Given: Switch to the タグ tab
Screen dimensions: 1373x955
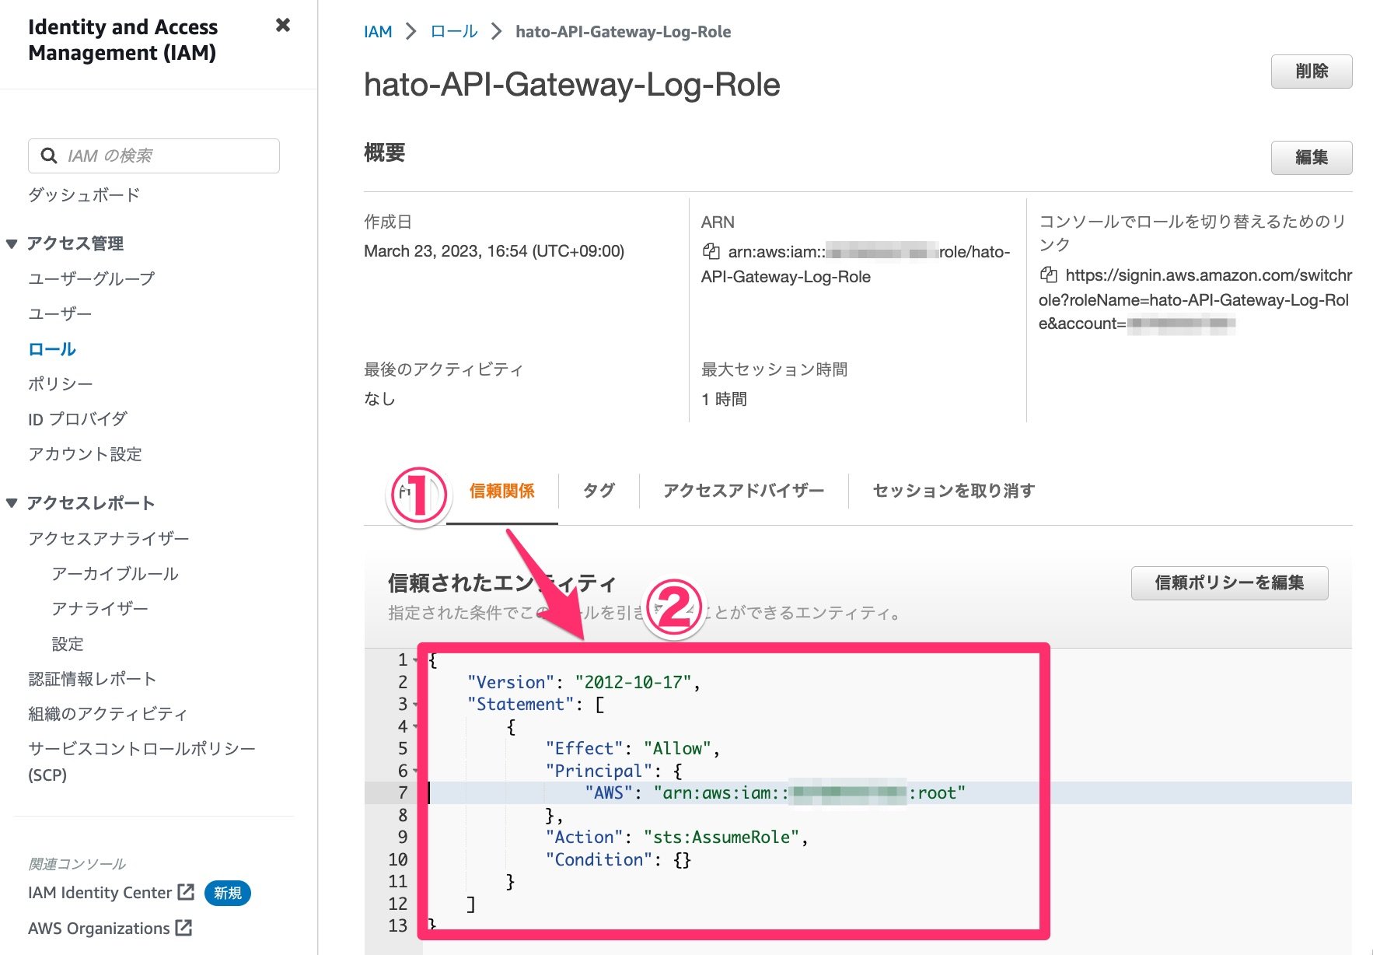Looking at the screenshot, I should click(x=598, y=491).
